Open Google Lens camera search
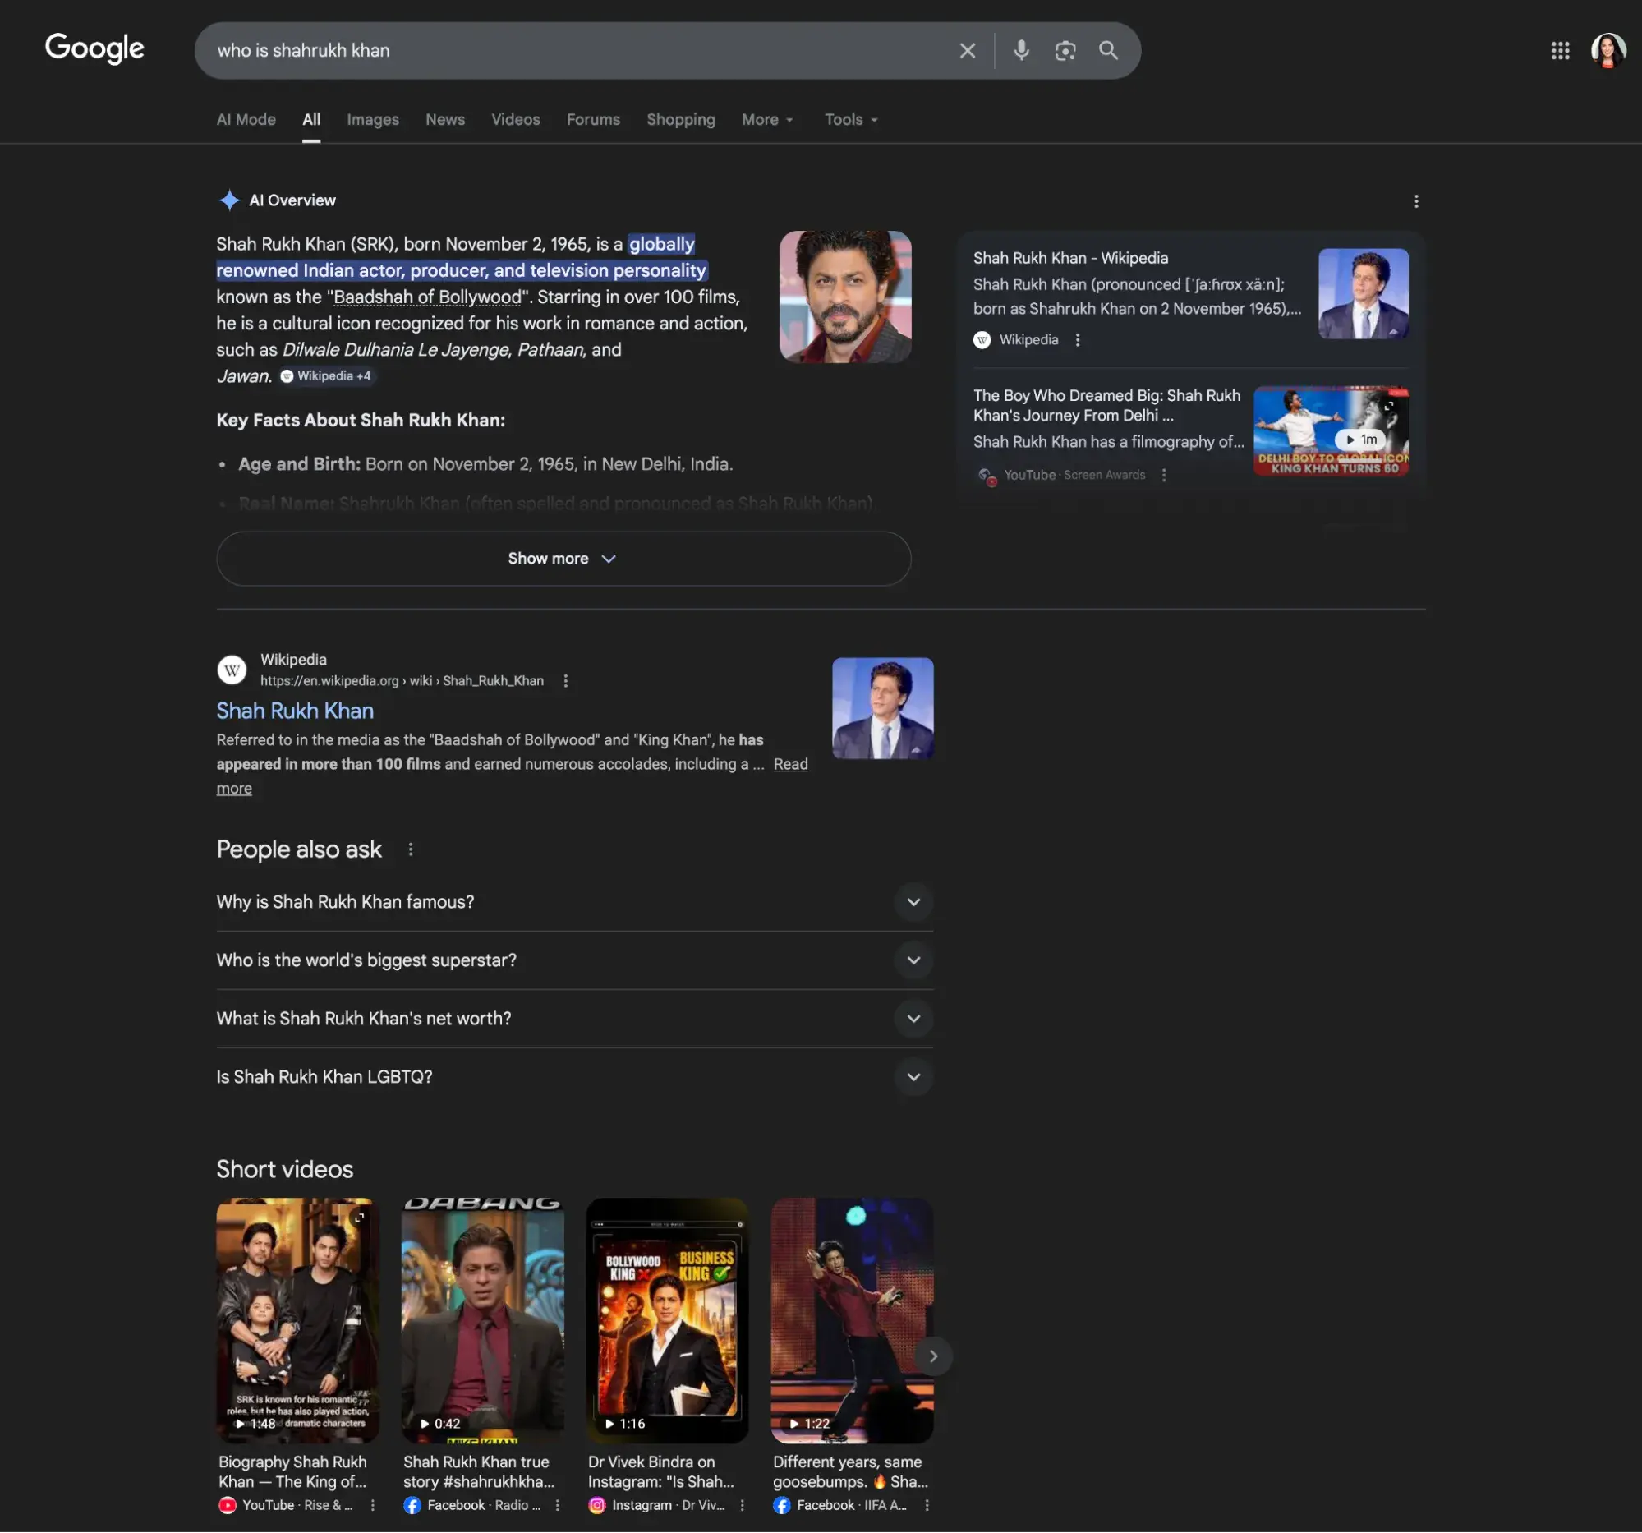Image resolution: width=1642 pixels, height=1533 pixels. pos(1065,50)
